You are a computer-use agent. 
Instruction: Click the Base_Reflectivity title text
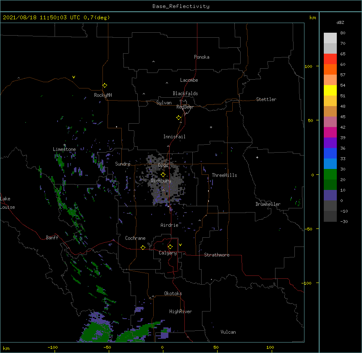pyautogui.click(x=181, y=6)
